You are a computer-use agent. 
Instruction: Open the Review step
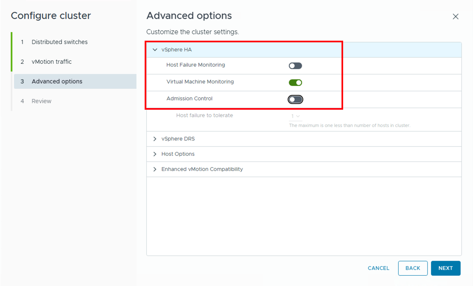[x=42, y=101]
